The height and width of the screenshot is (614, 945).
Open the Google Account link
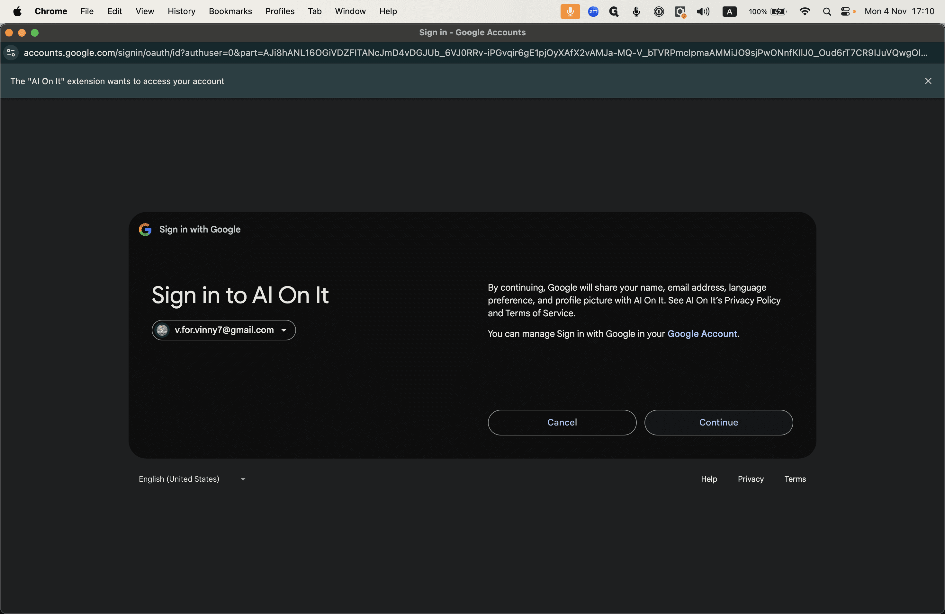click(x=702, y=334)
